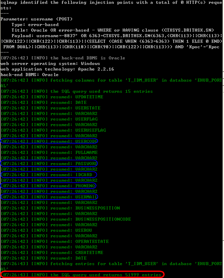
Task: Select the 'resumed: USERUSEFLAG' row
Action: pyautogui.click(x=53, y=130)
